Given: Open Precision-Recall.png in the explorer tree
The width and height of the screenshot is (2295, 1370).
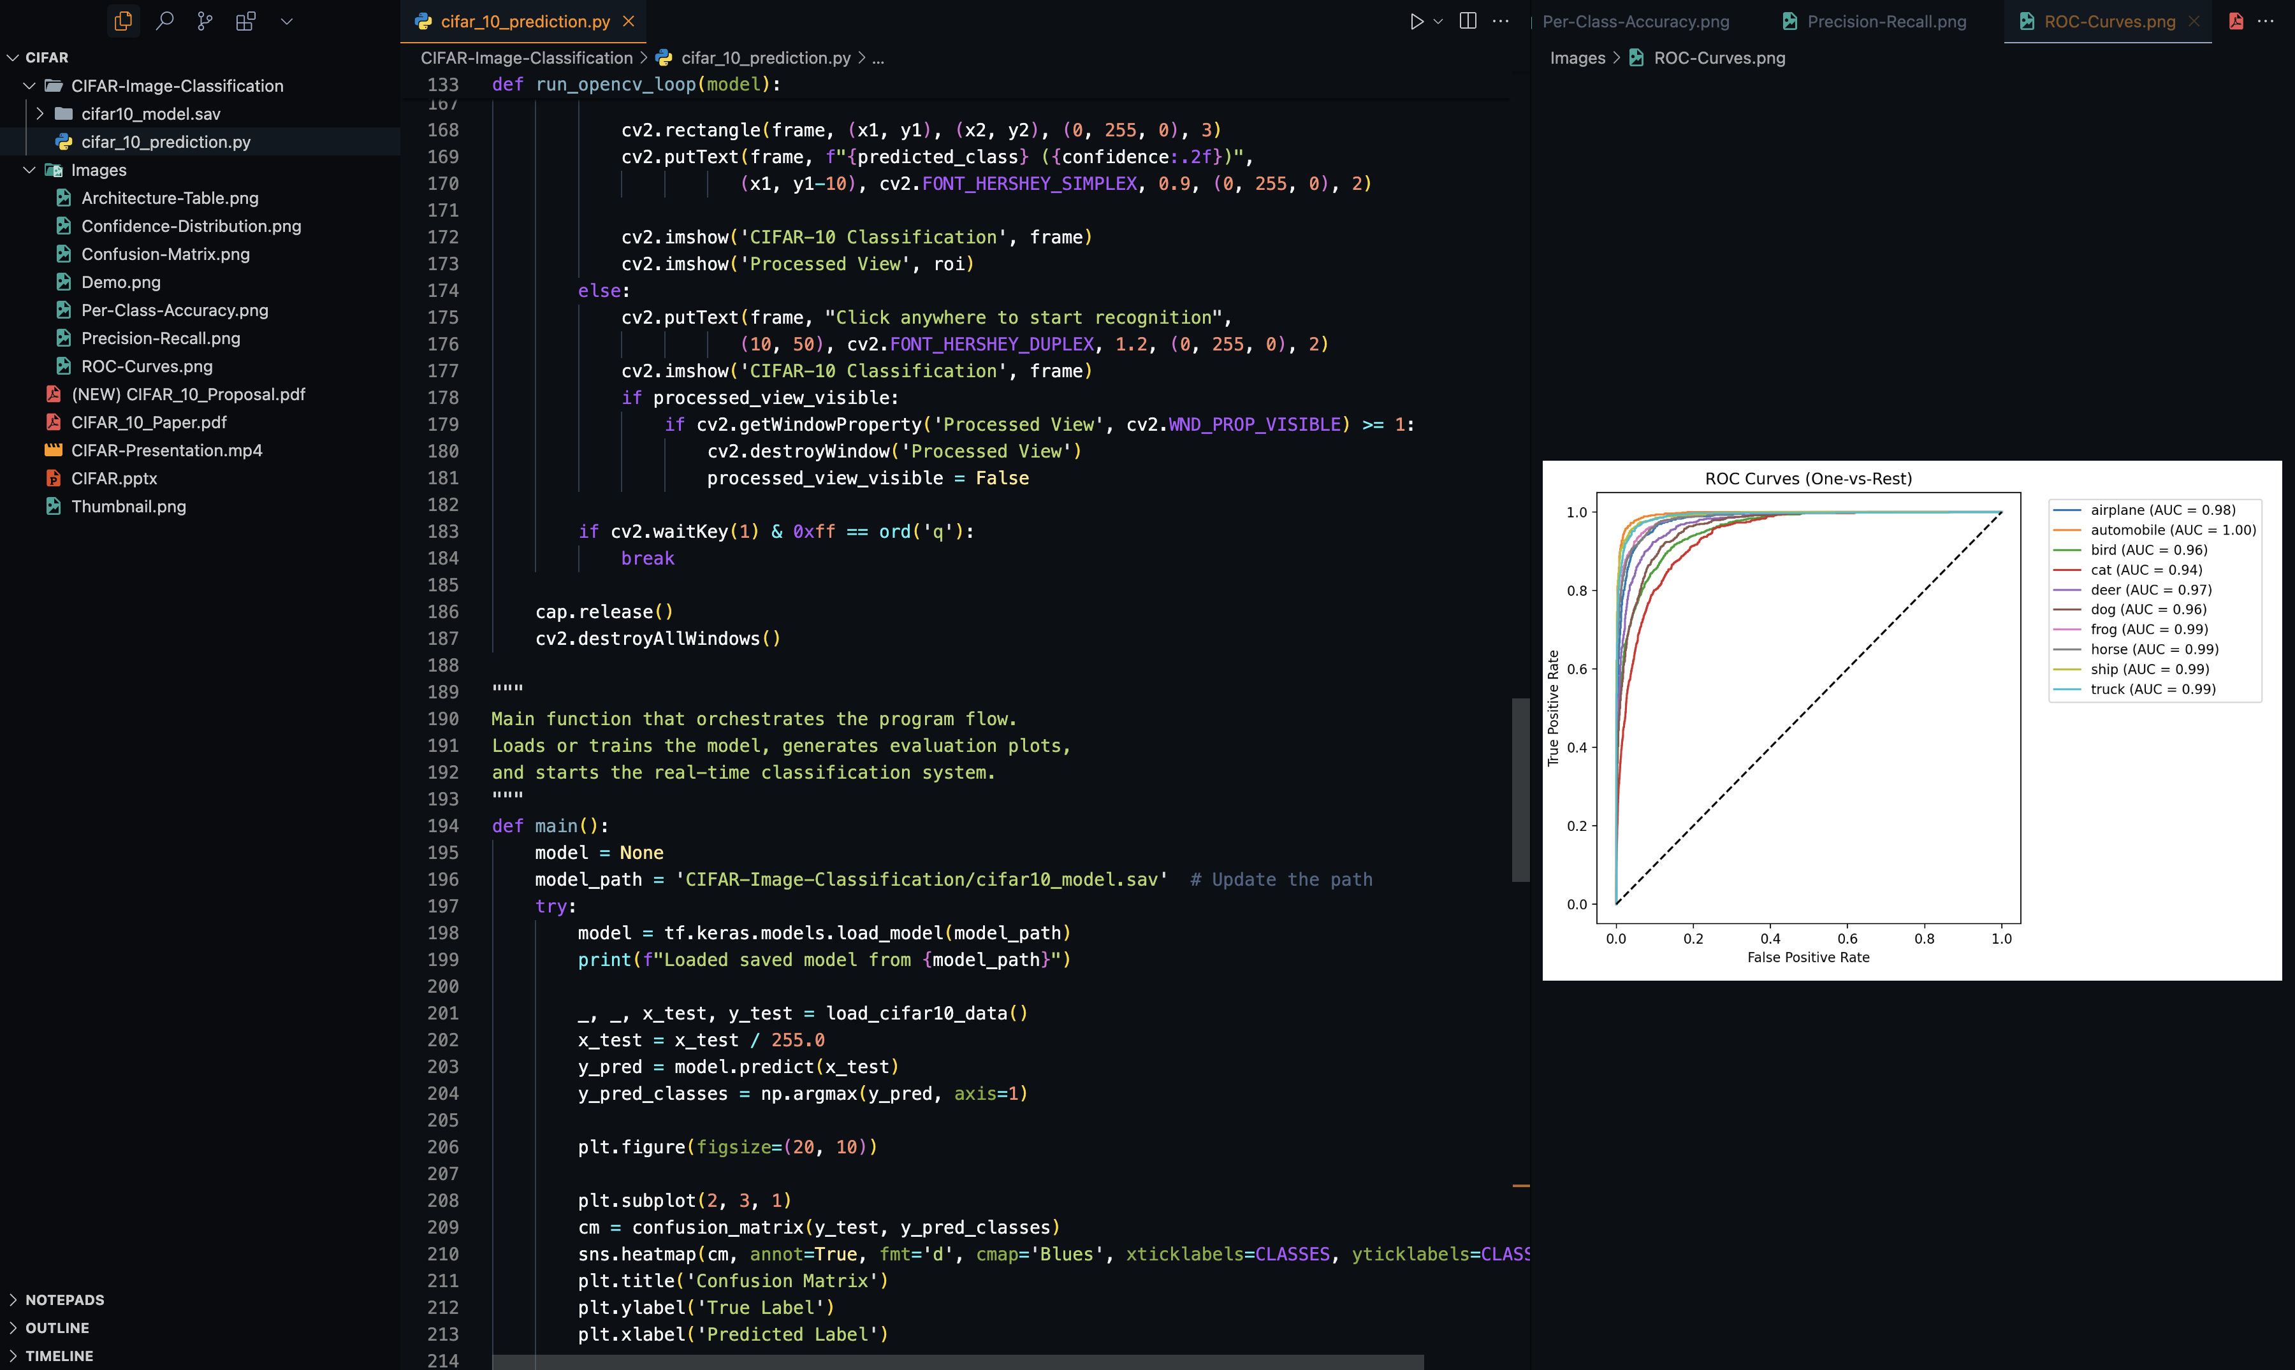Looking at the screenshot, I should [161, 338].
